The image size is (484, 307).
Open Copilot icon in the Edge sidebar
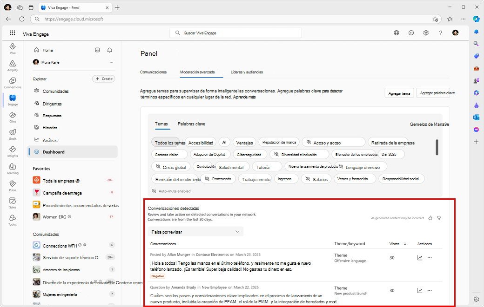[476, 19]
